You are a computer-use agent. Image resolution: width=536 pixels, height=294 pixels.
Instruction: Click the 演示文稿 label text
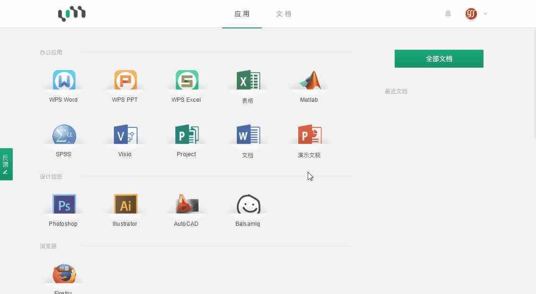[x=309, y=155]
